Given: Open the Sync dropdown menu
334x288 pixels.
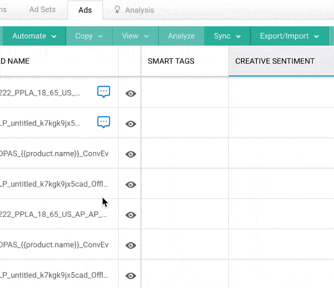Looking at the screenshot, I should point(227,36).
